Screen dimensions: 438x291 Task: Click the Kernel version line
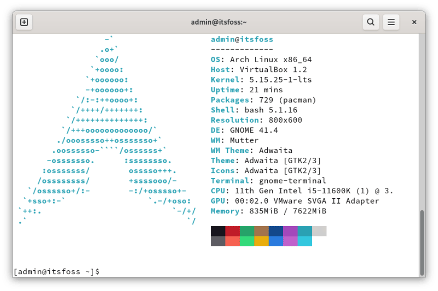(261, 80)
